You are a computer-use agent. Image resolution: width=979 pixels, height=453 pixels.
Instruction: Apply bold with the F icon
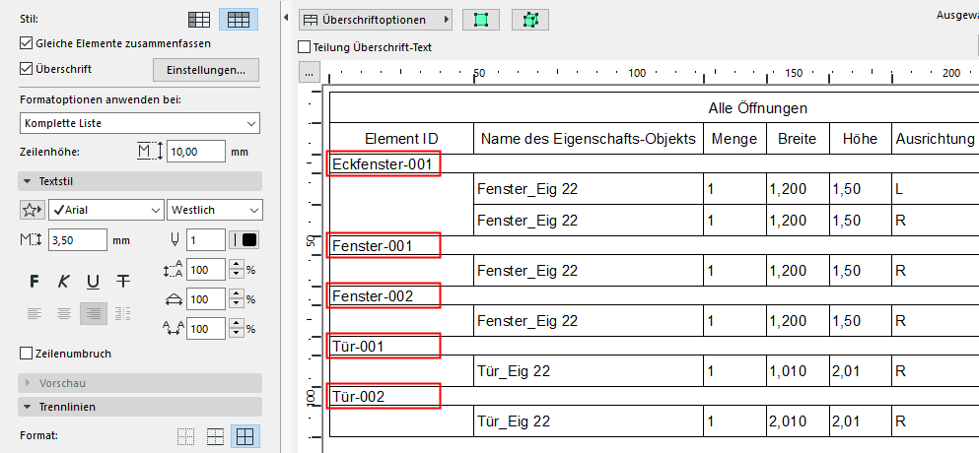click(x=35, y=282)
